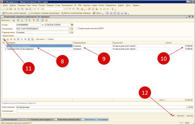The image size is (195, 125).
Task: Click the Подразделение column header
Action: (92, 43)
